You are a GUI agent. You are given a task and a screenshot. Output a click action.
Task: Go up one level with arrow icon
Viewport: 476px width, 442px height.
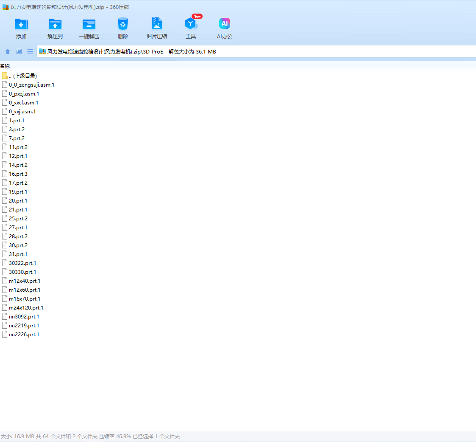tap(8, 51)
